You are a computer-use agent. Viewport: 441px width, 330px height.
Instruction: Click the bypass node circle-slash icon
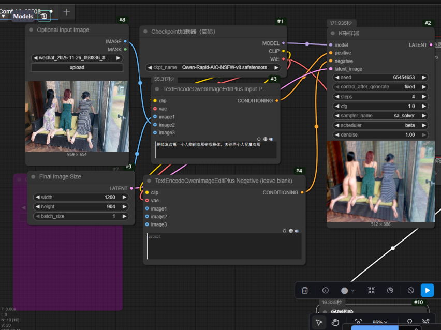tap(410, 291)
